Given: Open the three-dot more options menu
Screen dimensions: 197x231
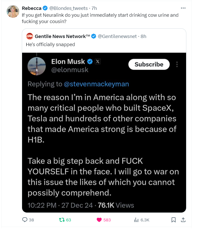Looking at the screenshot, I should click(x=183, y=8).
